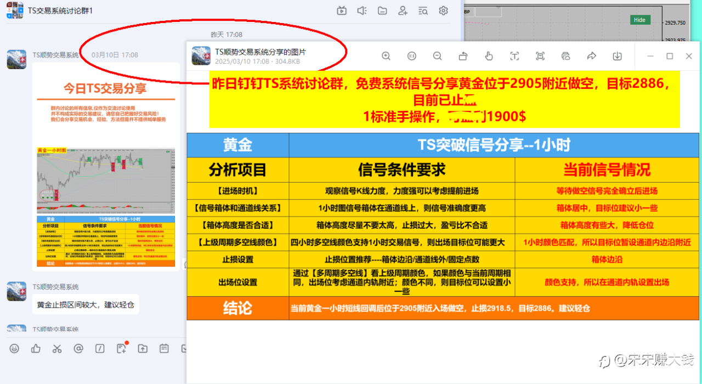Zoom out of the shared image
The width and height of the screenshot is (702, 384).
[437, 56]
